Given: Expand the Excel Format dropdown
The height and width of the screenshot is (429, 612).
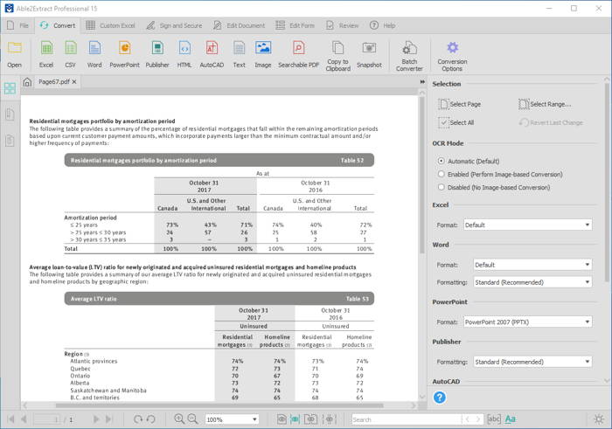Looking at the screenshot, I should (x=527, y=225).
